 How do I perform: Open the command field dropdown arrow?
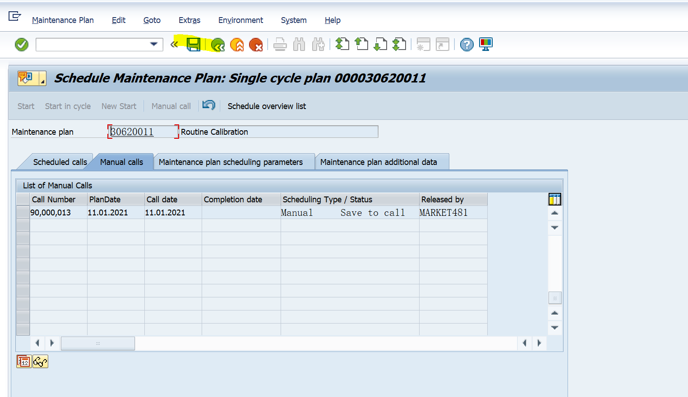pyautogui.click(x=154, y=44)
